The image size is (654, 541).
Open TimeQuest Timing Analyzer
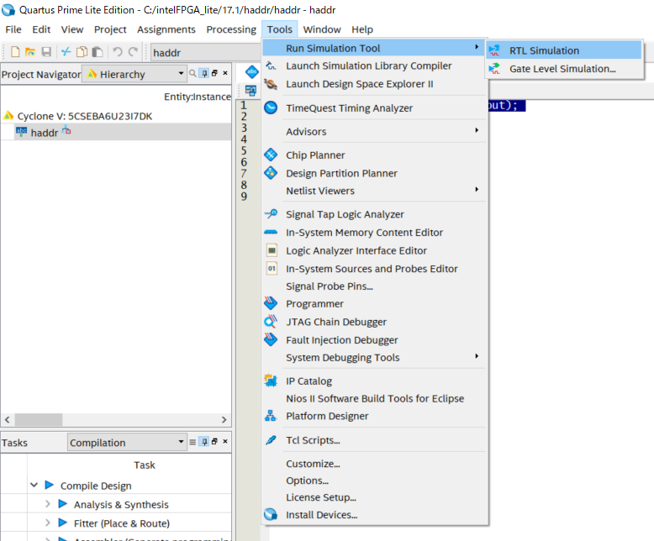pos(374,108)
